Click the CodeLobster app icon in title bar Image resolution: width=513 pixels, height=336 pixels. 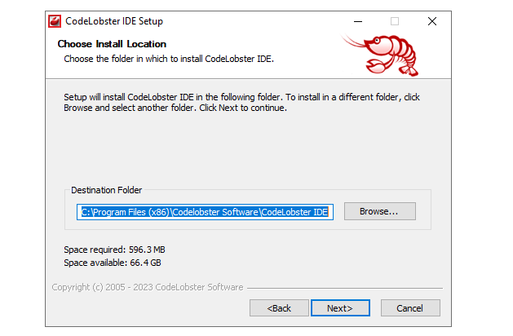point(55,21)
